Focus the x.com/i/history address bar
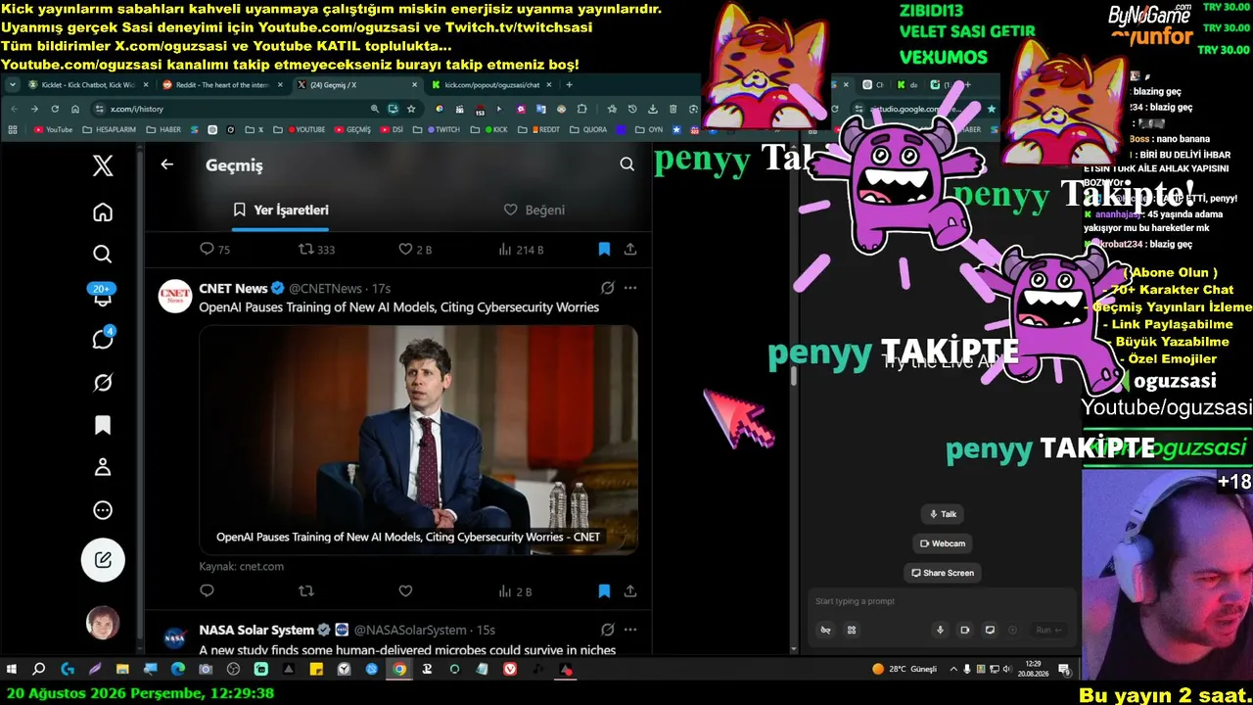Image resolution: width=1253 pixels, height=705 pixels. pos(230,109)
